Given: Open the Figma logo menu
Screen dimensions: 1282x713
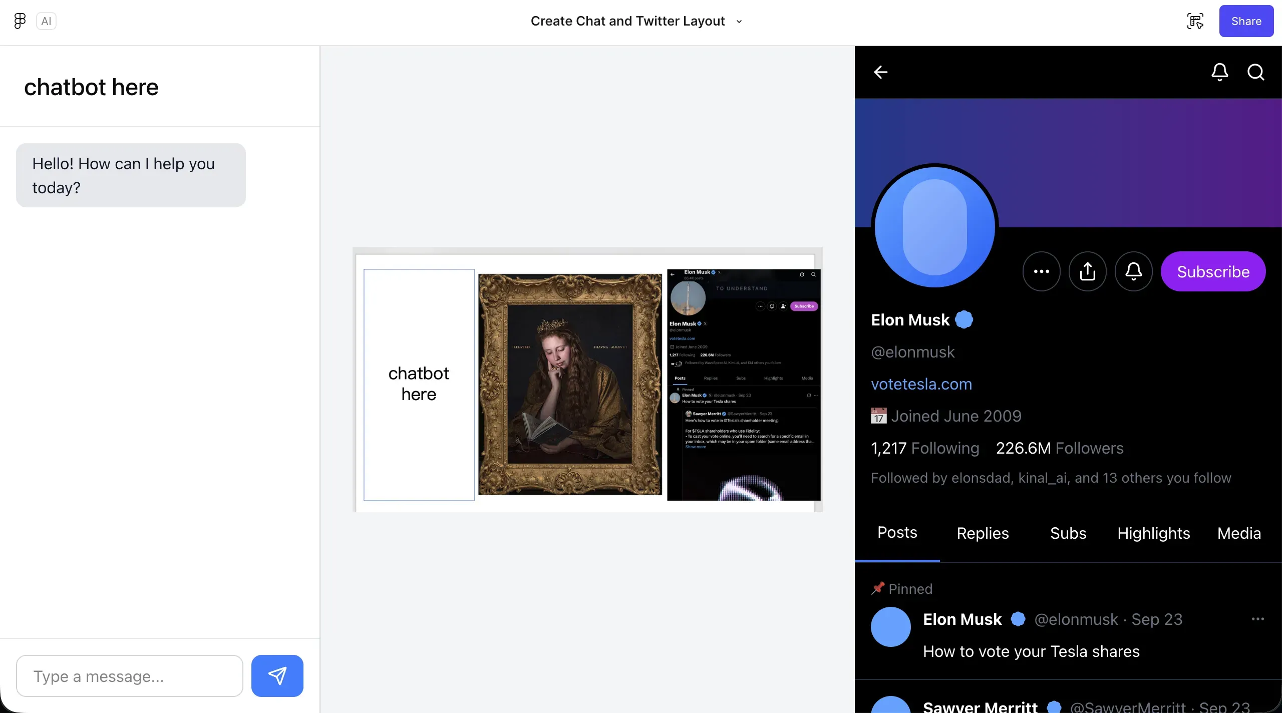Looking at the screenshot, I should (x=20, y=21).
